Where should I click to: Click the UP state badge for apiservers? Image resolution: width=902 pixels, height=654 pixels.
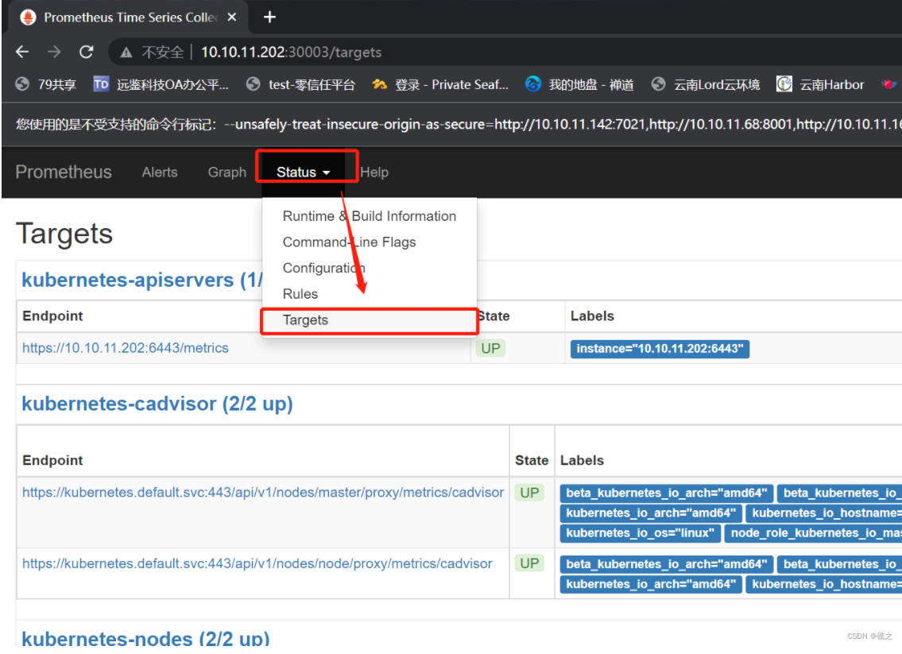[490, 348]
